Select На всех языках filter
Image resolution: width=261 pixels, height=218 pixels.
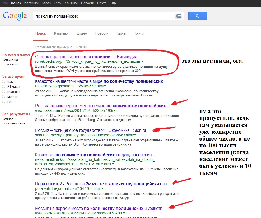16,55
